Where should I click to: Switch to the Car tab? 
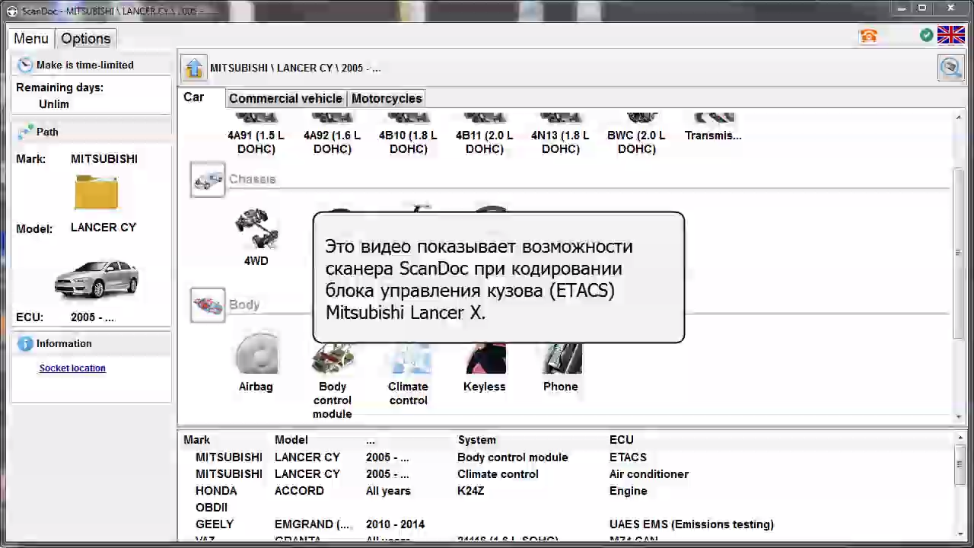click(x=194, y=97)
